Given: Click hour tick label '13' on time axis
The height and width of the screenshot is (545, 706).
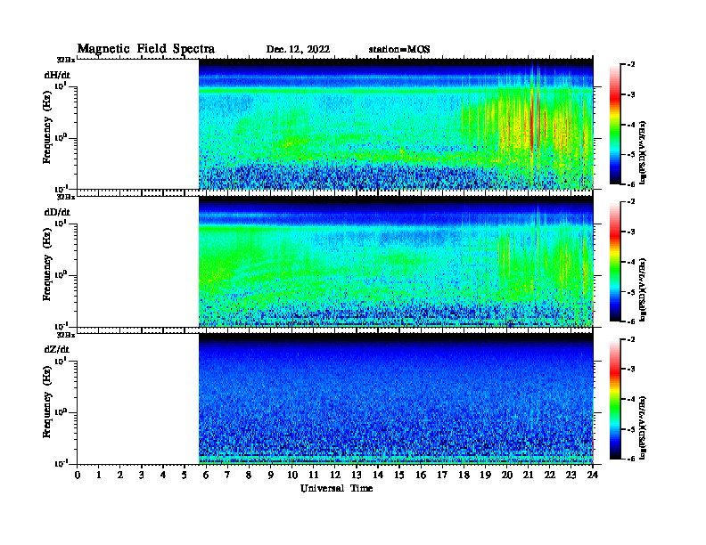Looking at the screenshot, I should 357,475.
